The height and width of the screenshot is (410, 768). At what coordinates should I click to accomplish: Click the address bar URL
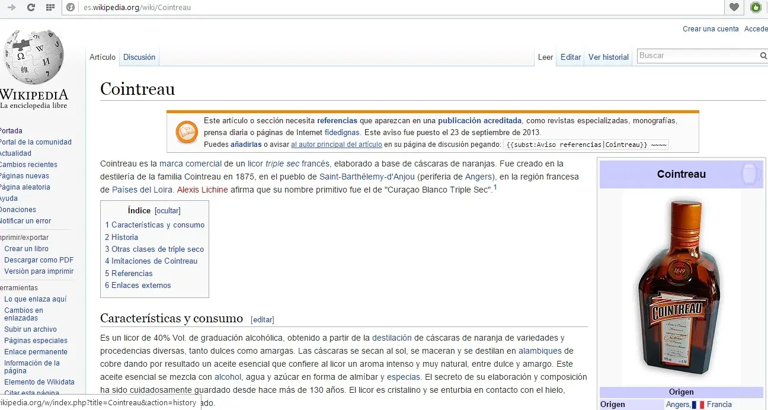point(137,8)
